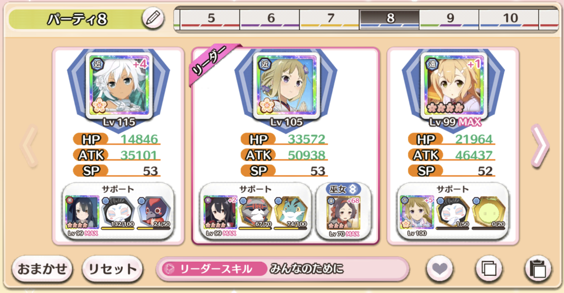
Task: Go to next characters with right arrow
Action: [540, 146]
